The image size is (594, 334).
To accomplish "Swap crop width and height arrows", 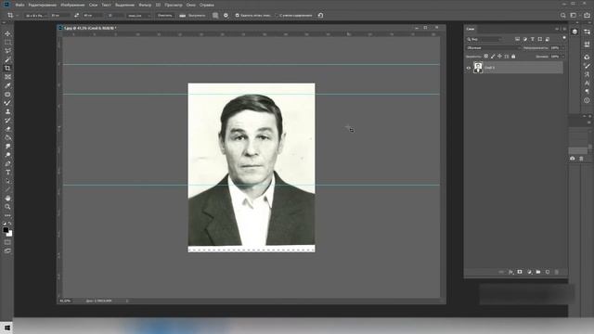I will [x=76, y=16].
